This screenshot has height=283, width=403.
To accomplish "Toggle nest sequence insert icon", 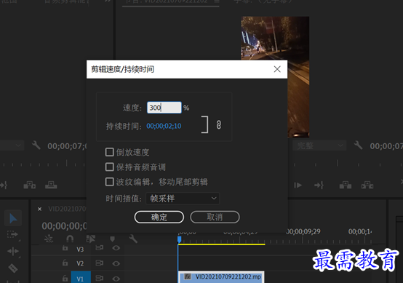I will (48, 239).
